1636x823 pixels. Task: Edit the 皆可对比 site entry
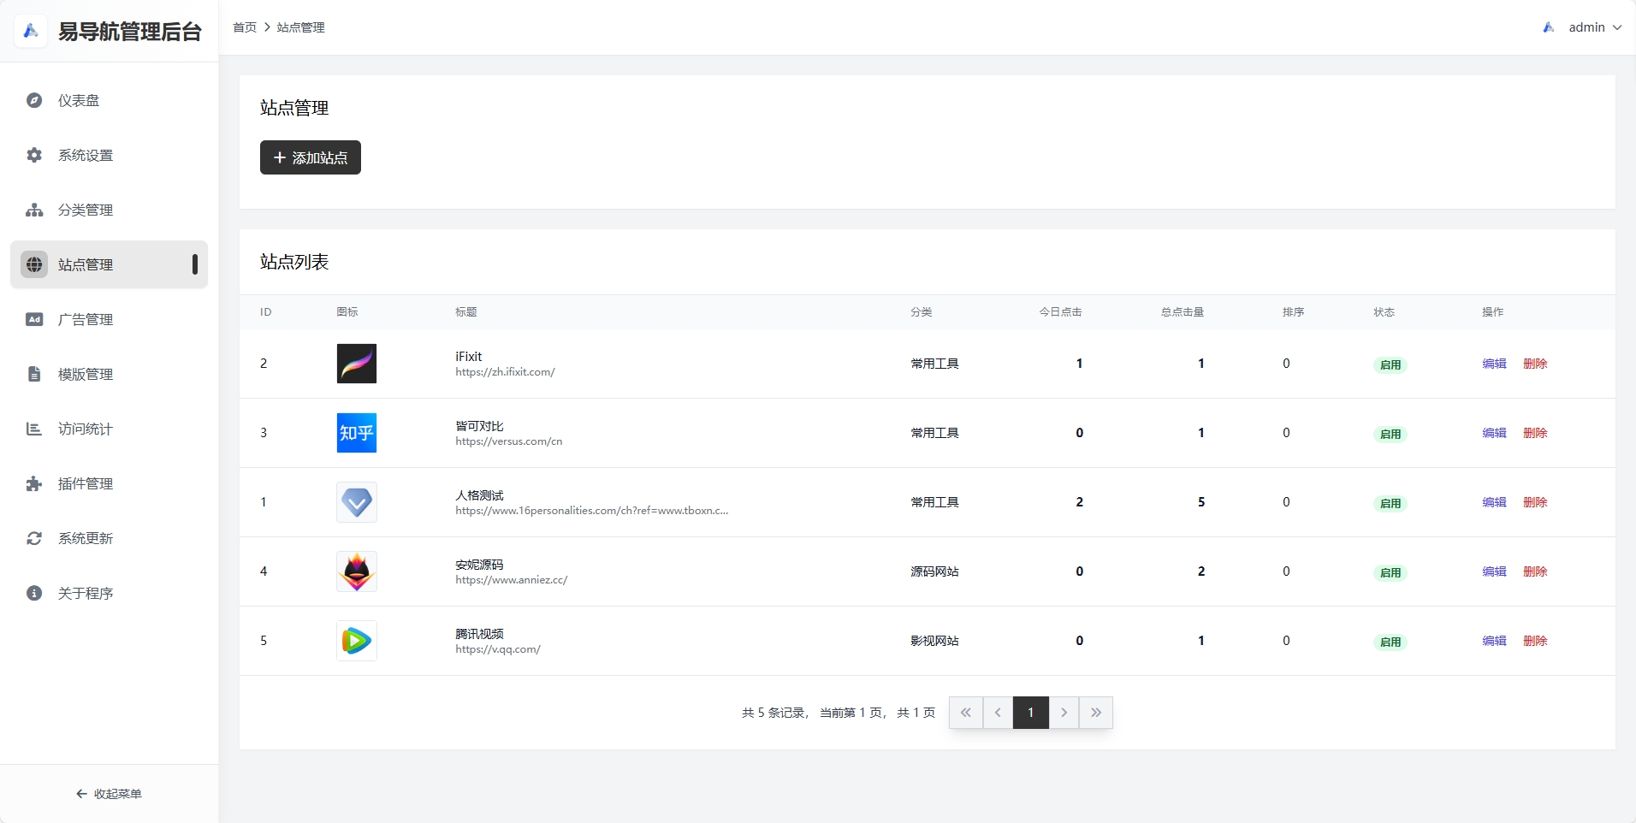pos(1494,433)
